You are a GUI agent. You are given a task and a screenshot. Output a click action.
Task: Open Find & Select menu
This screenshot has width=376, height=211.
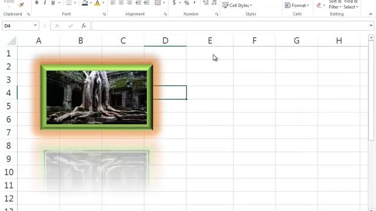tap(351, 5)
